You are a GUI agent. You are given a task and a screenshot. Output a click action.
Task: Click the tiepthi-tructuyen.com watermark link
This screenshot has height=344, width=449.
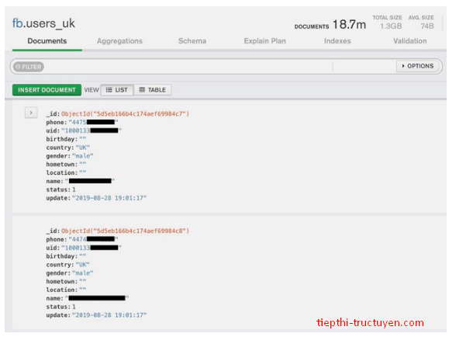tap(370, 323)
